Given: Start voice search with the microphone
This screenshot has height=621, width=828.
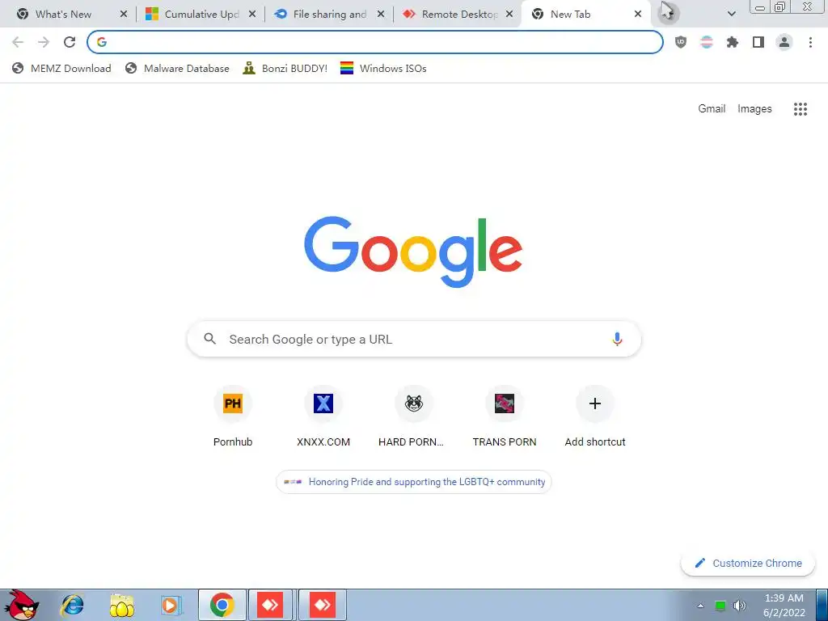Looking at the screenshot, I should tap(617, 339).
